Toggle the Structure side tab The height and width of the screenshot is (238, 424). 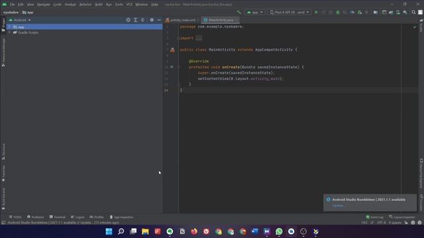tap(3, 151)
